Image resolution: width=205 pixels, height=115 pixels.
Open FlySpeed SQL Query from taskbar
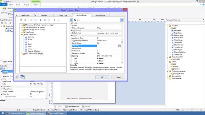56,113
